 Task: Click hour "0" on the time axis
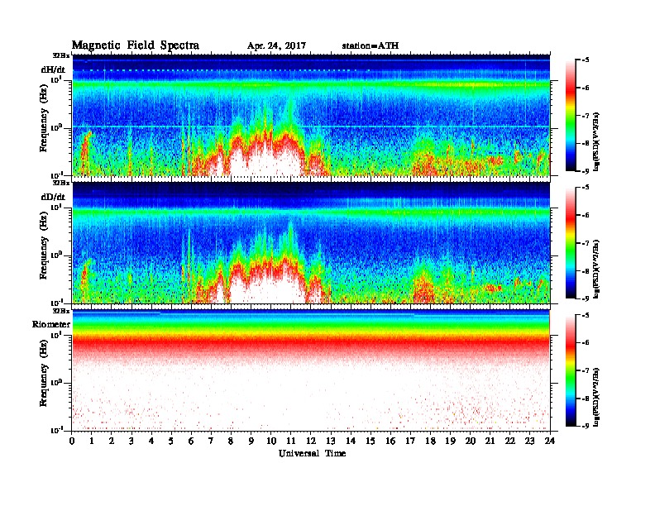point(72,442)
